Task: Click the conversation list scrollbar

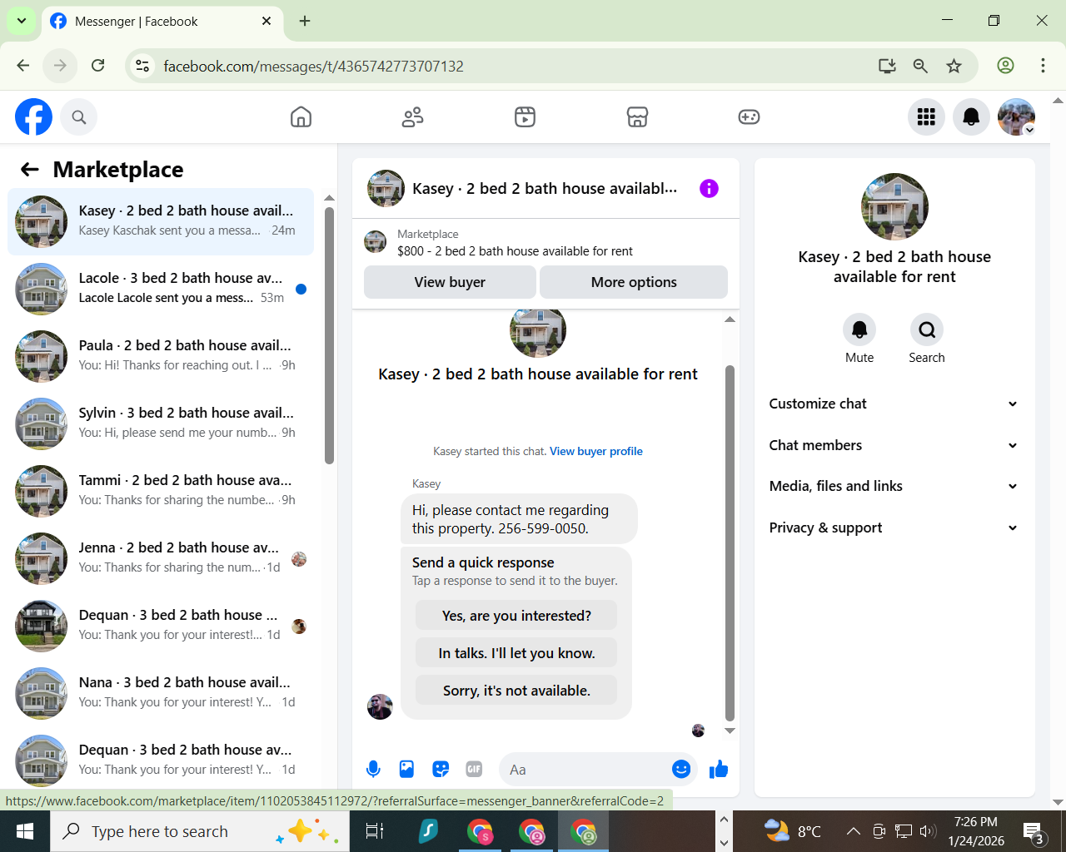Action: (329, 335)
